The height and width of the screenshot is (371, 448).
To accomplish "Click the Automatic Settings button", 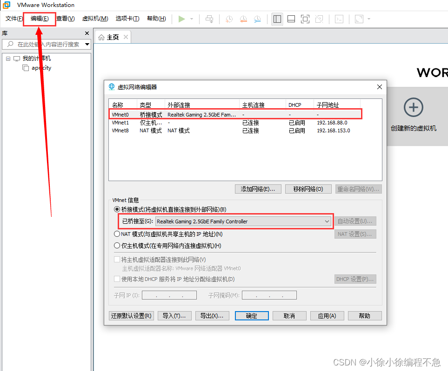I will pos(355,221).
